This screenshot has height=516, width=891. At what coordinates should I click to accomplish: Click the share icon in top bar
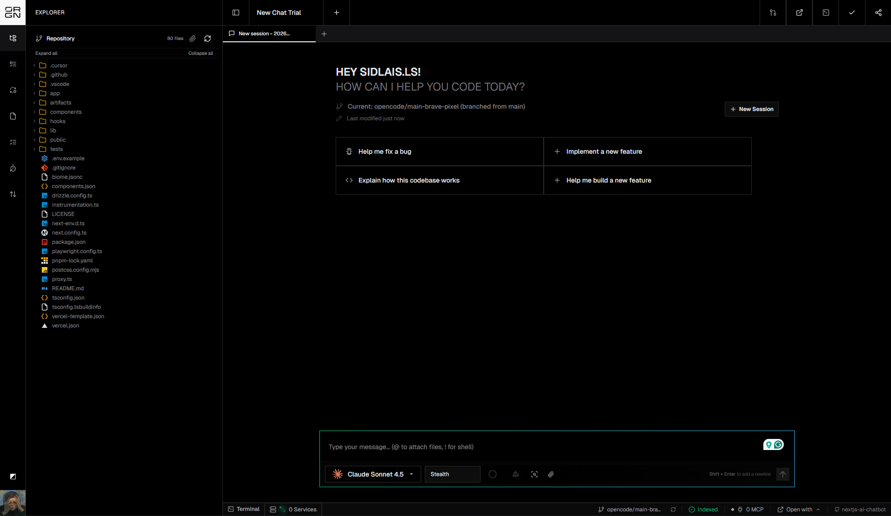tap(878, 13)
